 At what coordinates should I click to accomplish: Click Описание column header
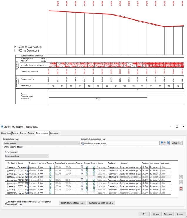pyautogui.click(x=33, y=163)
